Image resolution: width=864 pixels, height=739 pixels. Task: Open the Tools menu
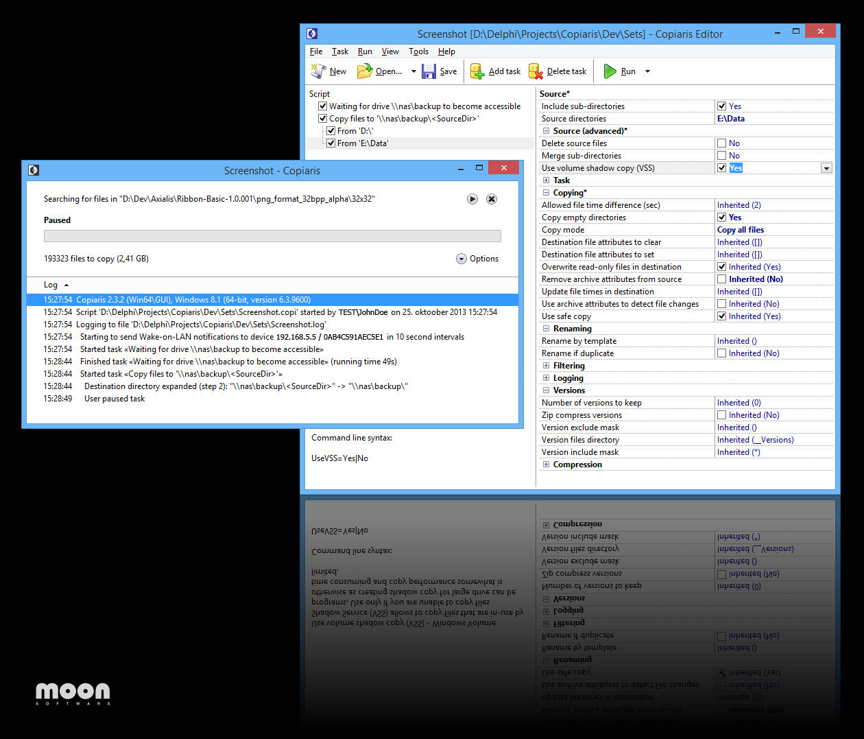pos(418,51)
